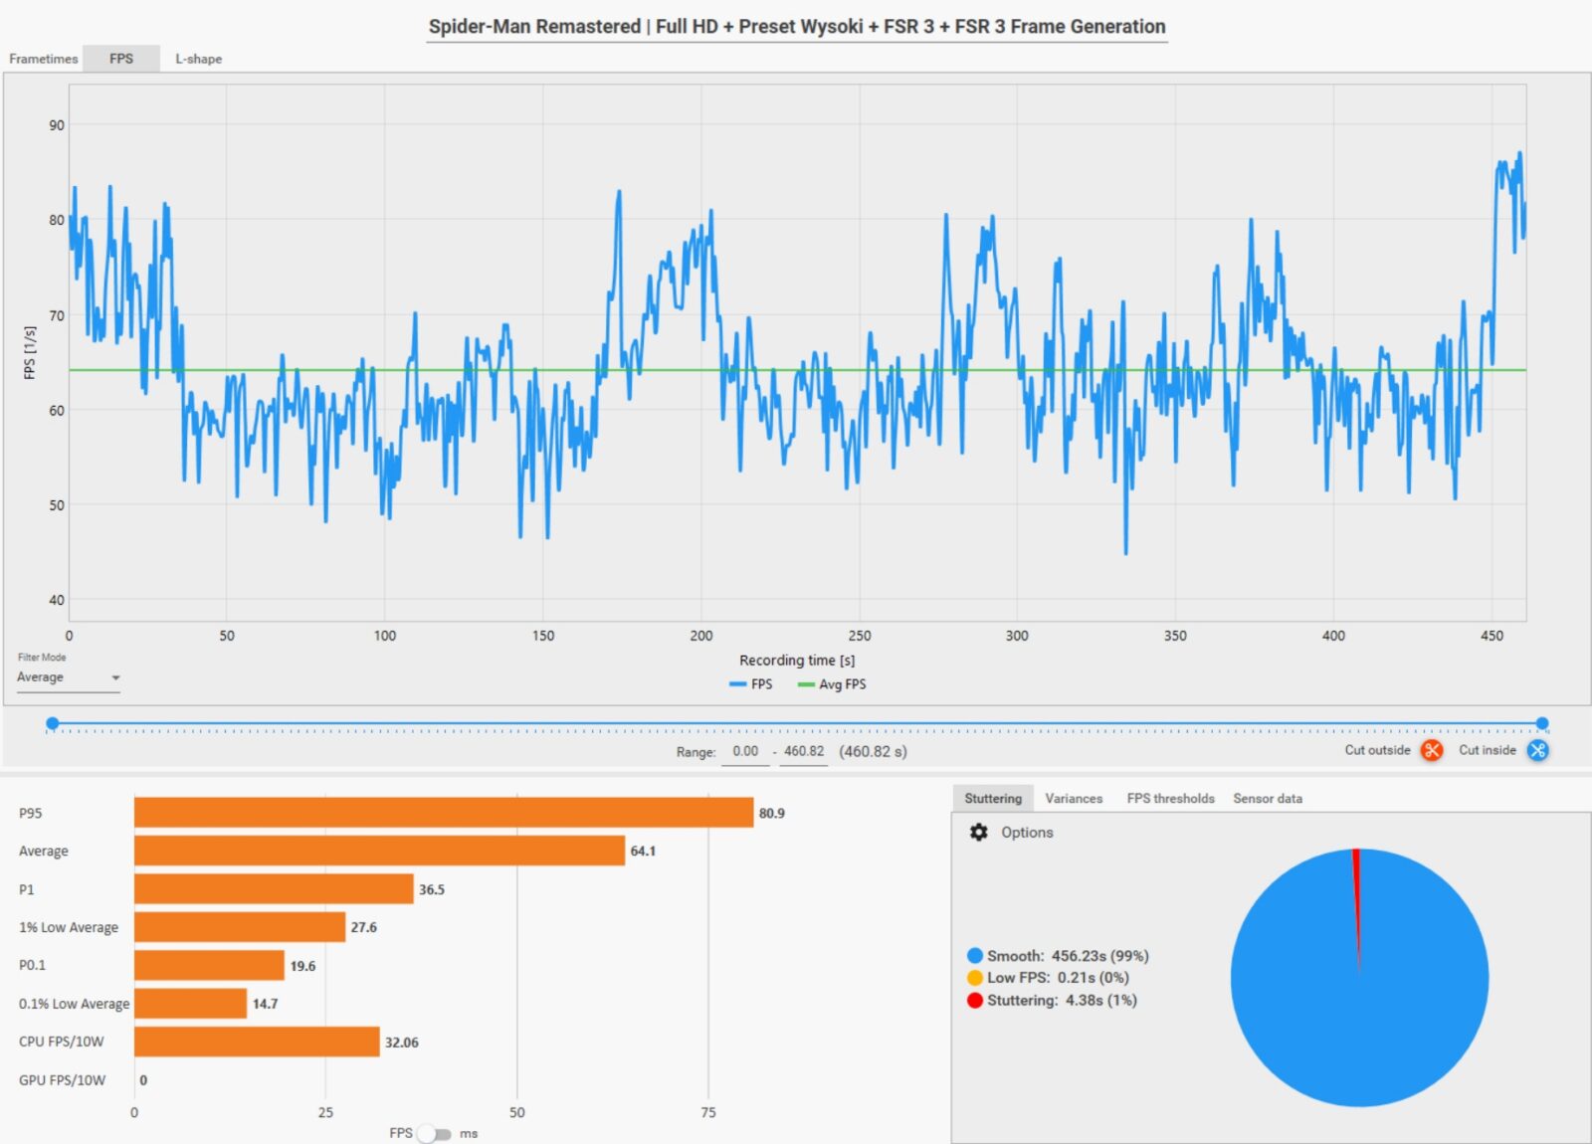Open the Variances tab

[1073, 799]
